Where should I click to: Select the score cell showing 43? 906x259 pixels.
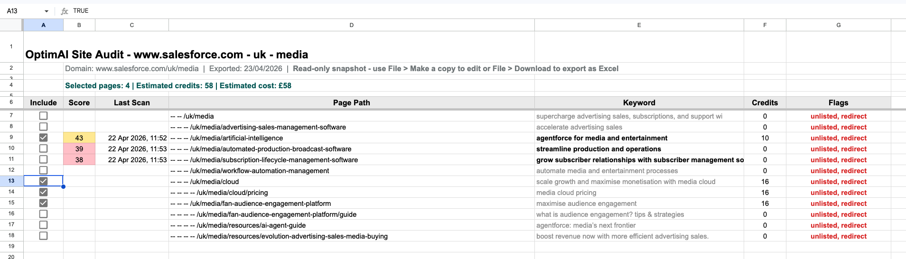pos(79,138)
